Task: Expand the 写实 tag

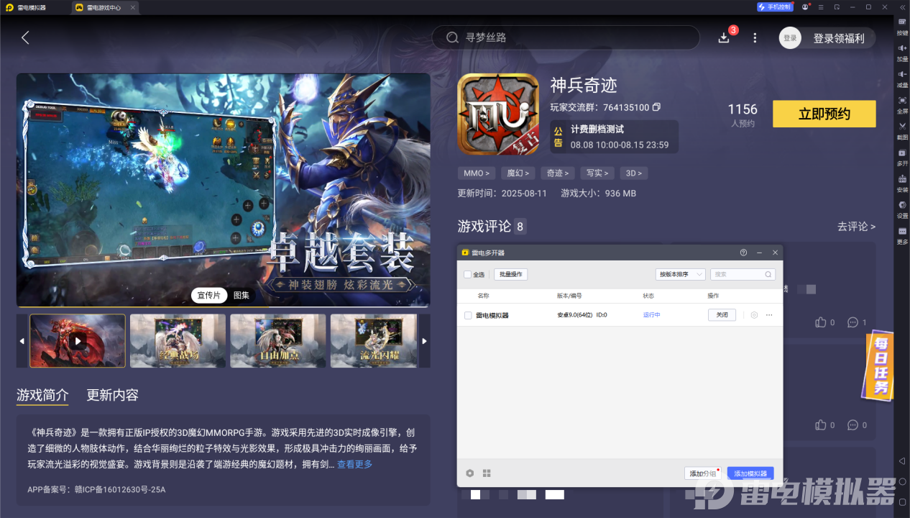Action: (x=597, y=173)
